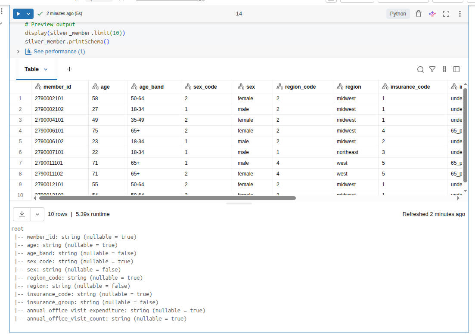Click the horizontal table scrollbar
Image resolution: width=475 pixels, height=336 pixels.
pyautogui.click(x=167, y=198)
